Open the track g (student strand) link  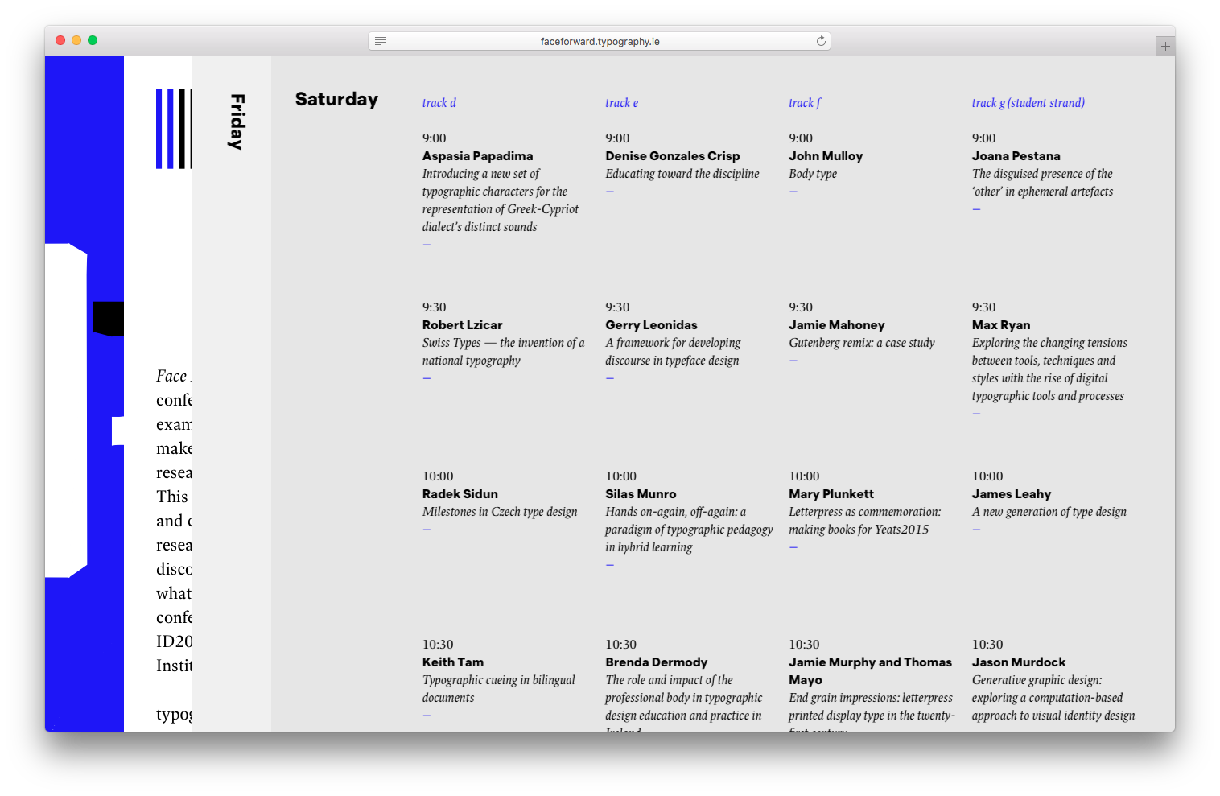click(1028, 103)
